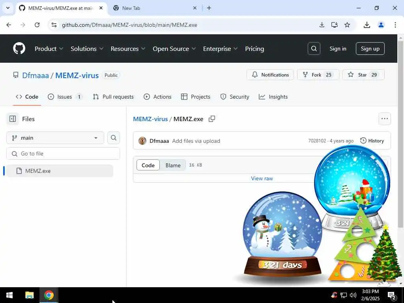404x303 pixels.
Task: Open the Security tab
Action: [235, 97]
